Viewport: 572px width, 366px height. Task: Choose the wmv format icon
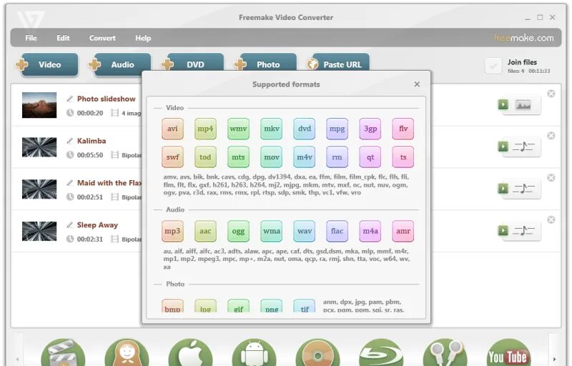click(x=238, y=129)
